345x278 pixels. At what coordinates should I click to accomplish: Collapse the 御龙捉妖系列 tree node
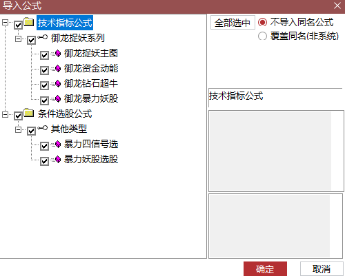18,39
